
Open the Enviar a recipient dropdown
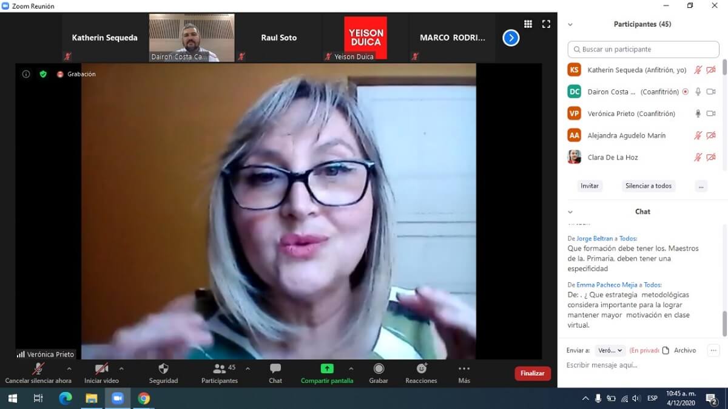coord(610,350)
